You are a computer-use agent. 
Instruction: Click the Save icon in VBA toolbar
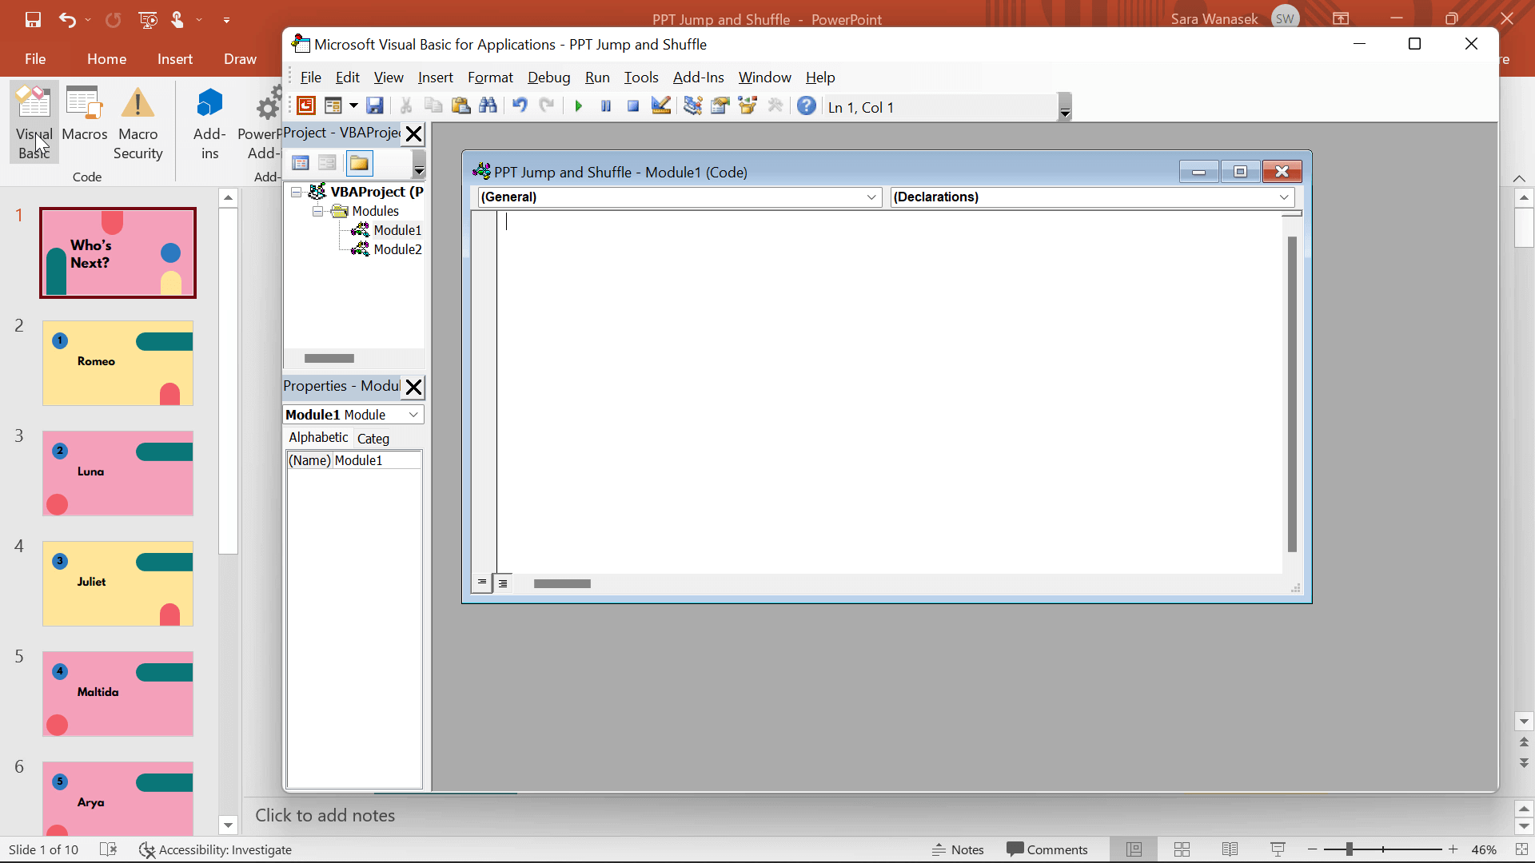374,106
